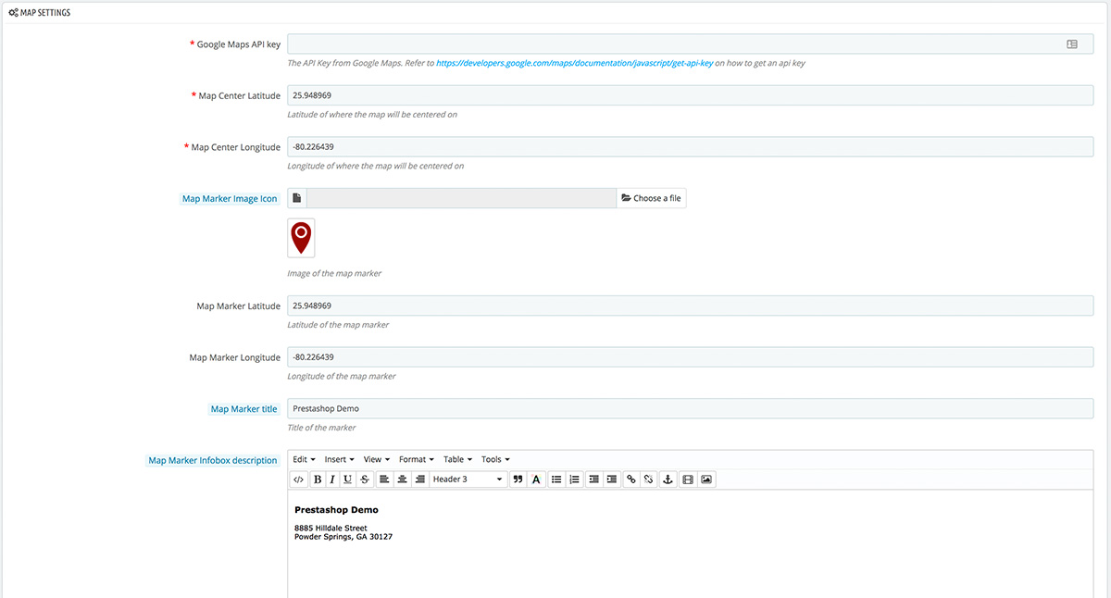Image resolution: width=1111 pixels, height=598 pixels.
Task: Click the red map marker thumbnail
Action: [301, 238]
